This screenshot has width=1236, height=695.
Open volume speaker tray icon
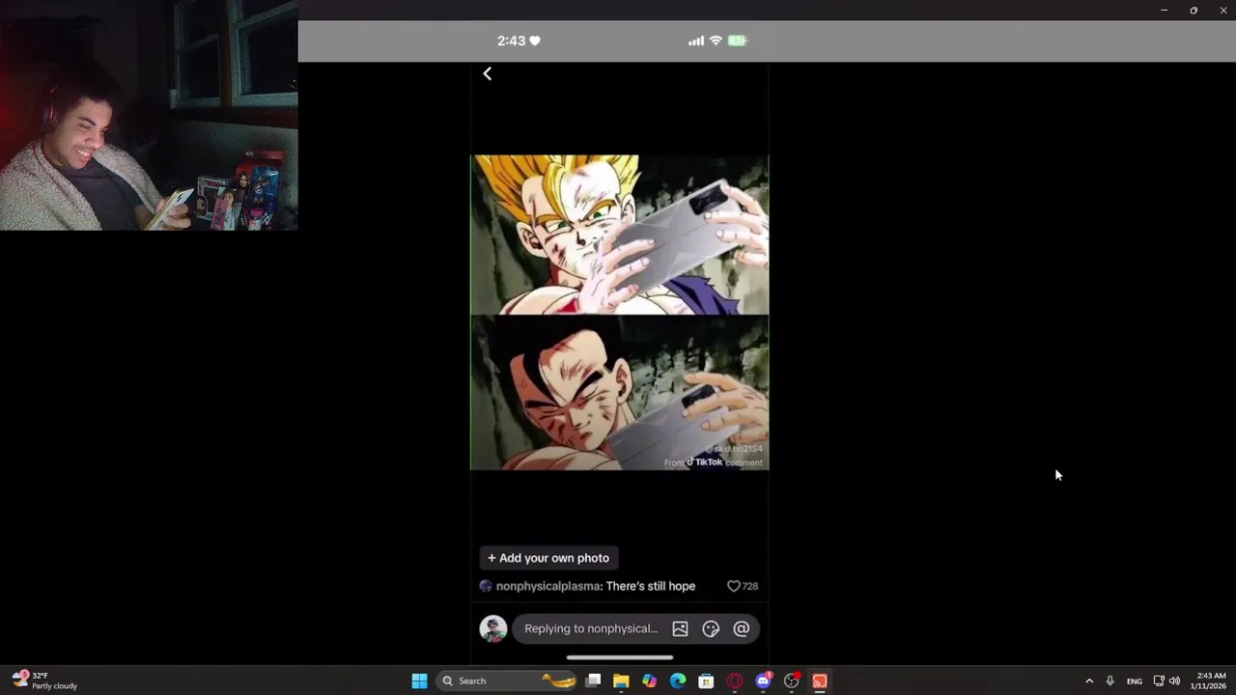pos(1174,681)
